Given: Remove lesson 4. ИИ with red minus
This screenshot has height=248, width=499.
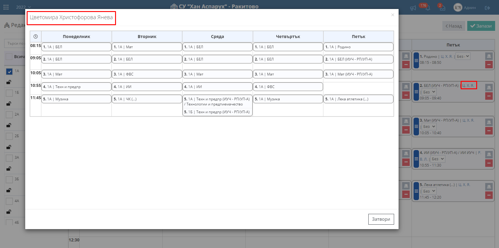Looking at the screenshot, I should pyautogui.click(x=489, y=163).
